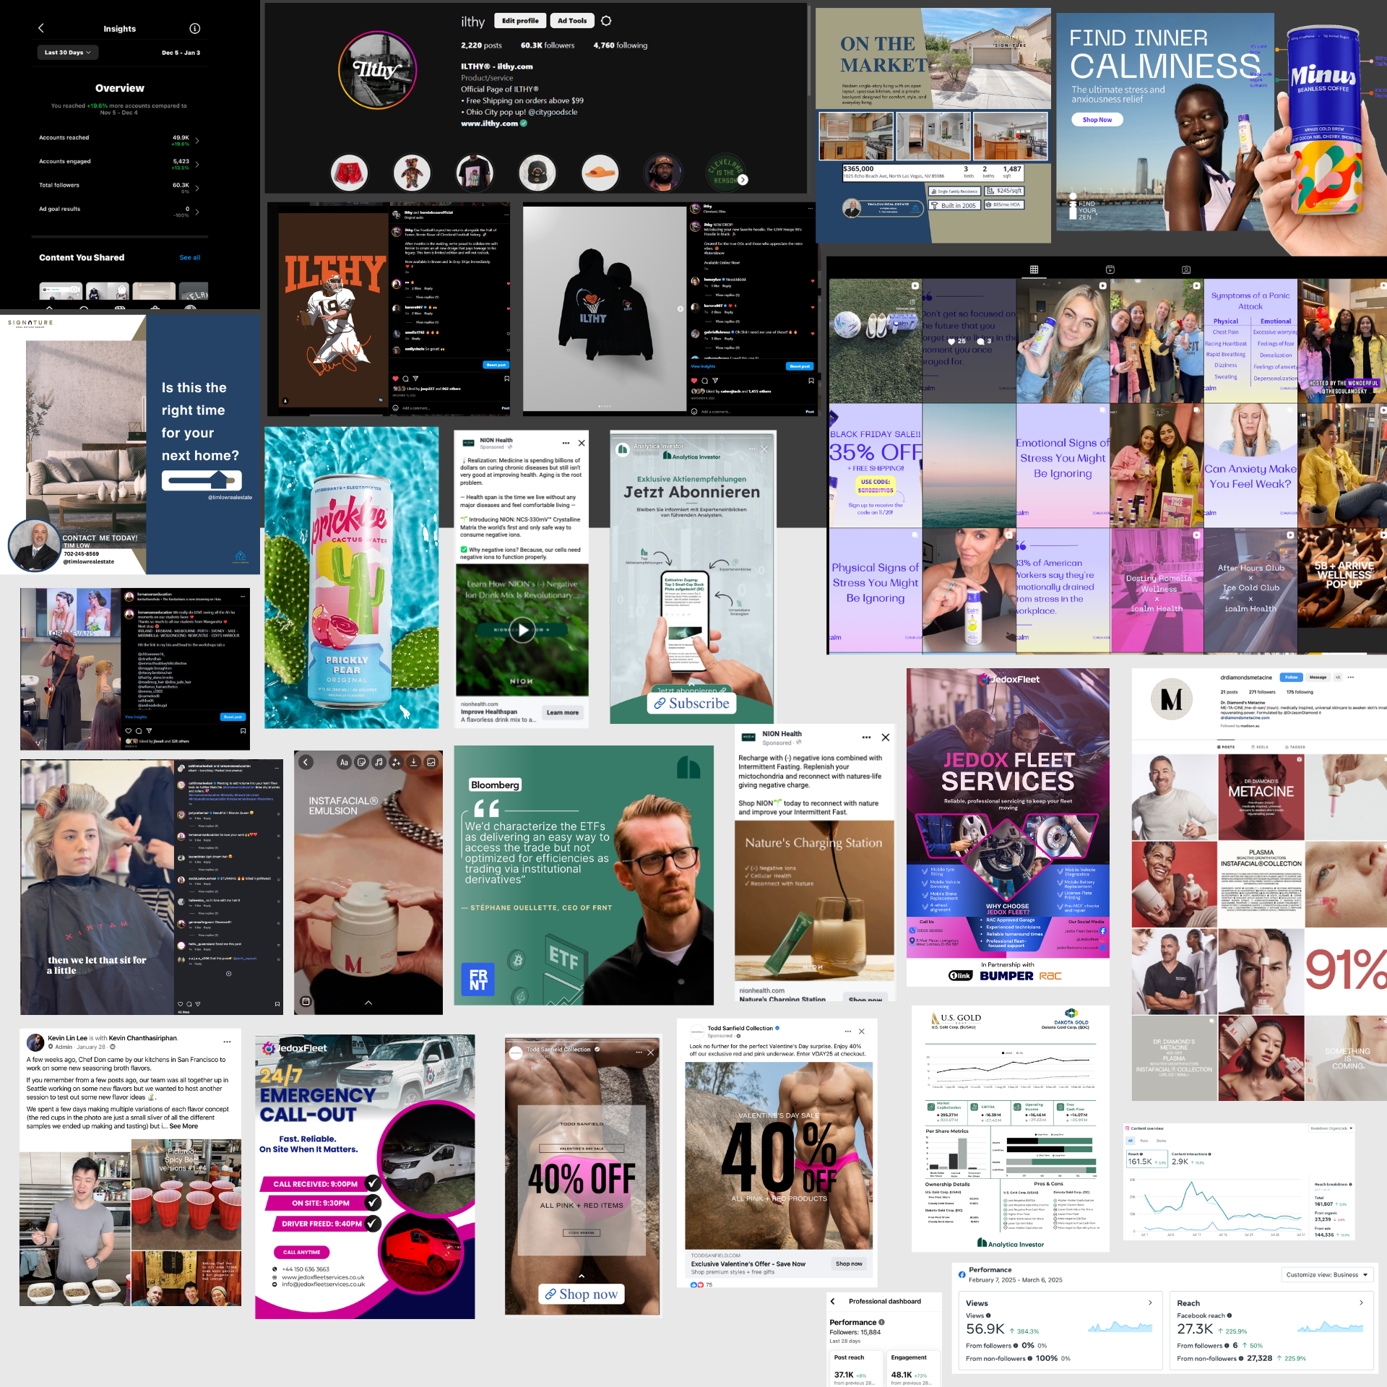The width and height of the screenshot is (1387, 1387).
Task: Close the Todd Sanfield story
Action: coord(651,1053)
